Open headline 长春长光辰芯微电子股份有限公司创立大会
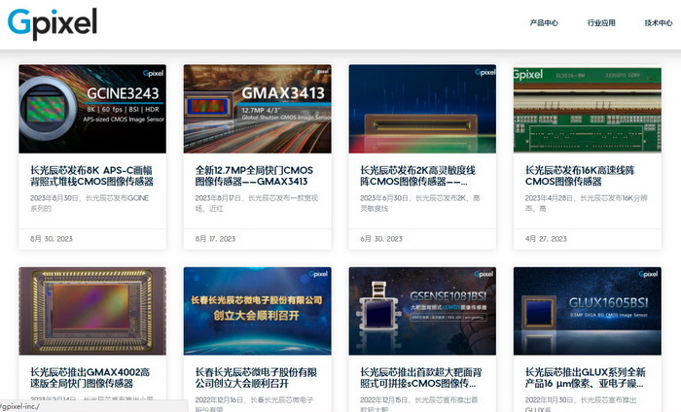The width and height of the screenshot is (681, 412). [256, 378]
